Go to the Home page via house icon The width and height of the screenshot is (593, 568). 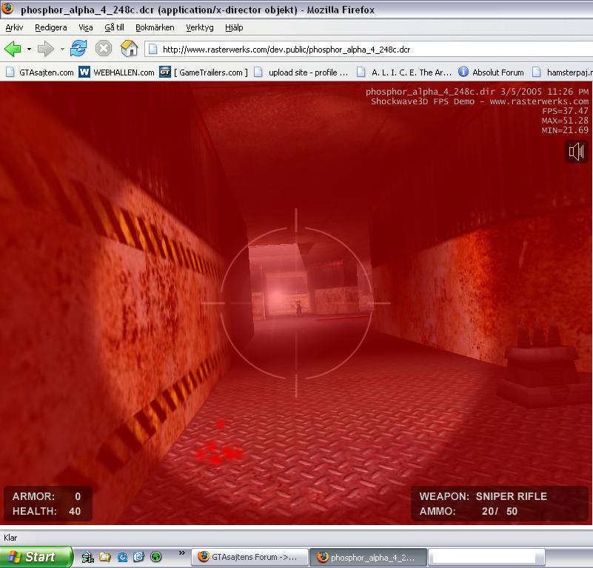129,49
